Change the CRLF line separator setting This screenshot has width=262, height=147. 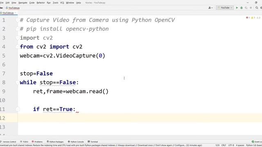[x=224, y=145]
